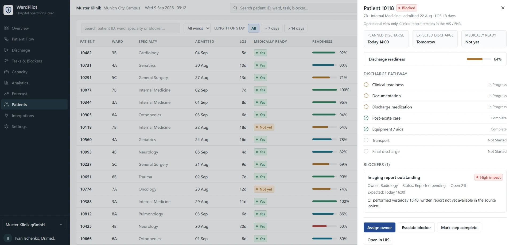Open Overview via its grid icon
The image size is (513, 245).
tap(6, 28)
